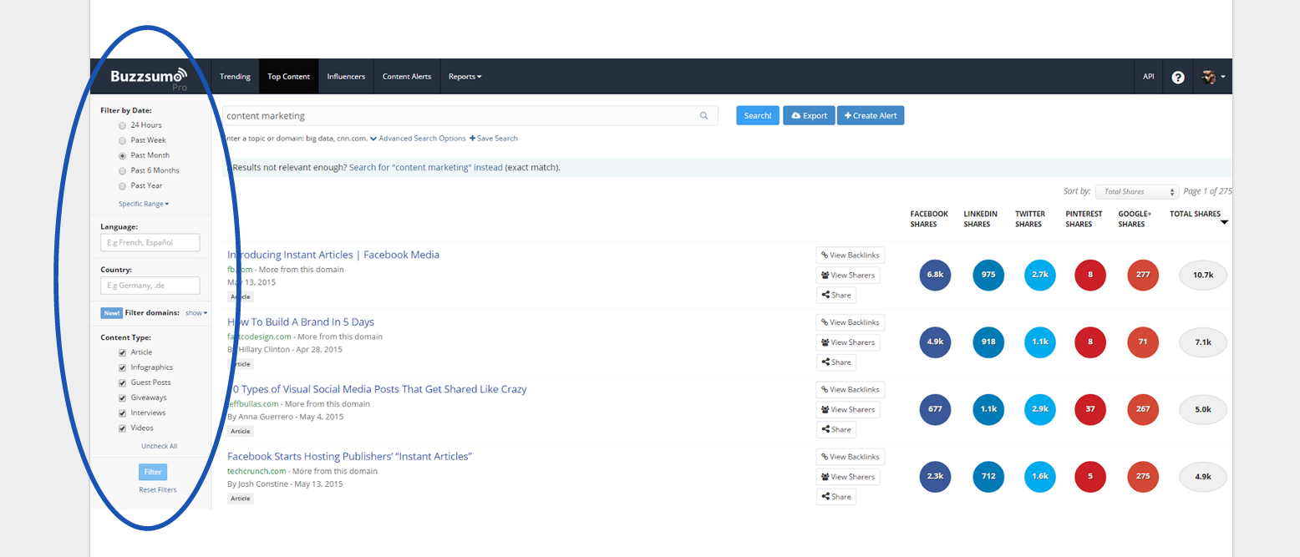View LinkedIn shares 712 bubble
1300x557 pixels.
(988, 476)
